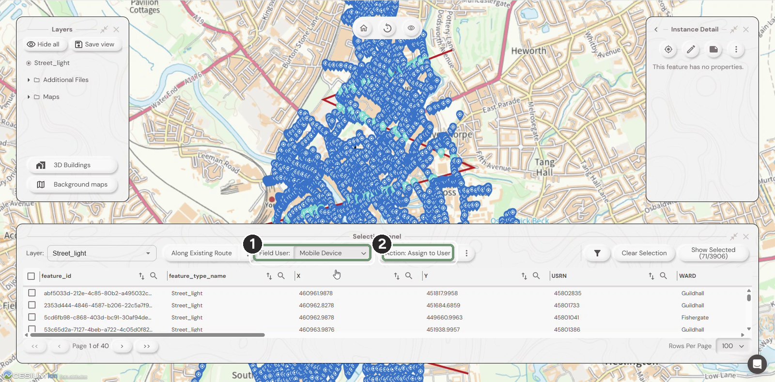This screenshot has height=382, width=775.
Task: Expand the Maps folder
Action: [29, 97]
